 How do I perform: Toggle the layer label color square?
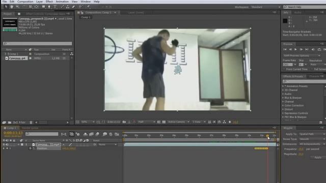[22, 144]
